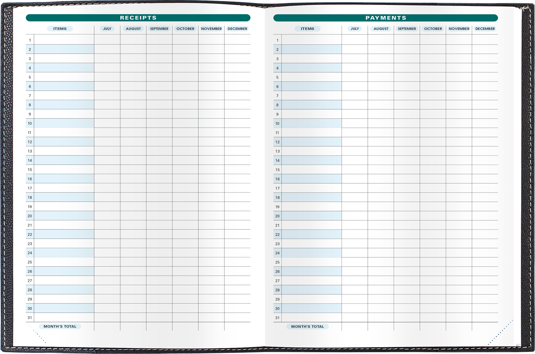This screenshot has height=354, width=535.
Task: Click row number 13 on Payments page
Action: tap(277, 151)
